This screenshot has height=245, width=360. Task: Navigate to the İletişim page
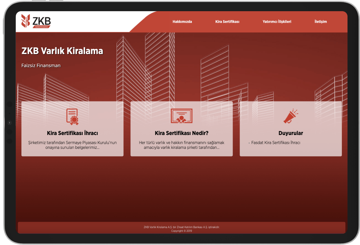(321, 22)
